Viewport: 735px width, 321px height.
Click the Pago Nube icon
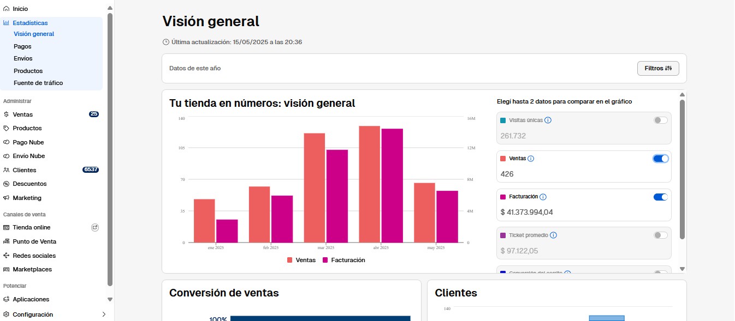(x=6, y=142)
